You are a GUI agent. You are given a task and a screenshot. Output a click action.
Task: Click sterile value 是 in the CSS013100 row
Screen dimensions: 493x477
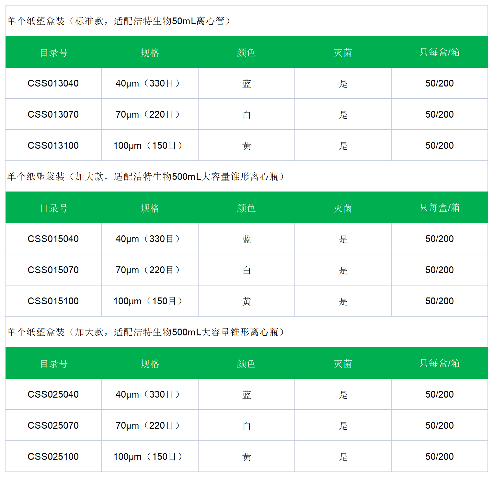click(343, 146)
